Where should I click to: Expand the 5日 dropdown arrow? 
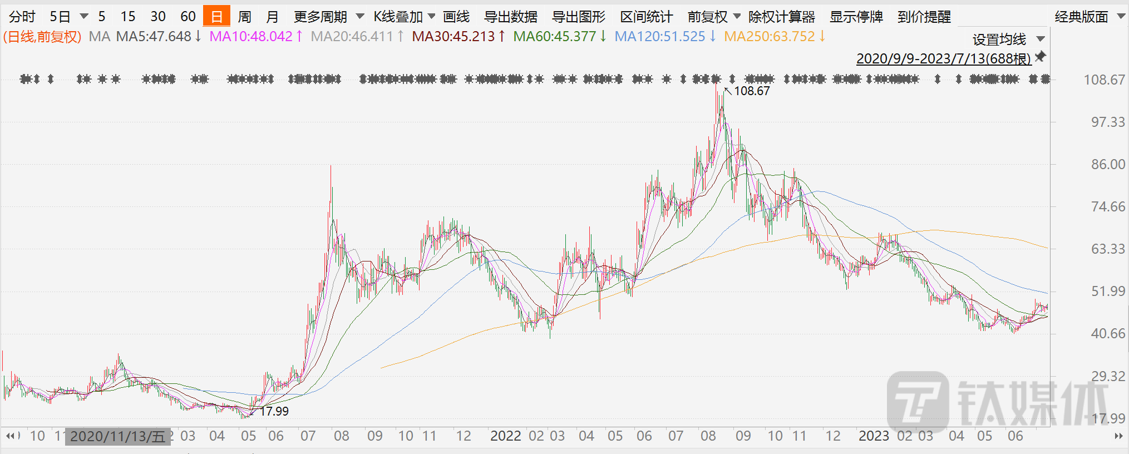click(84, 17)
